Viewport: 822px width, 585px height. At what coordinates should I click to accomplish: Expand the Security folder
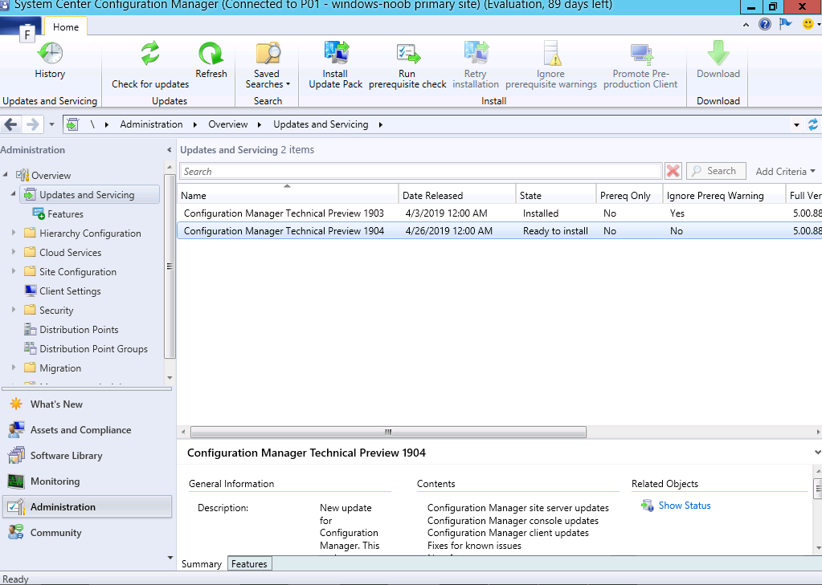[14, 310]
